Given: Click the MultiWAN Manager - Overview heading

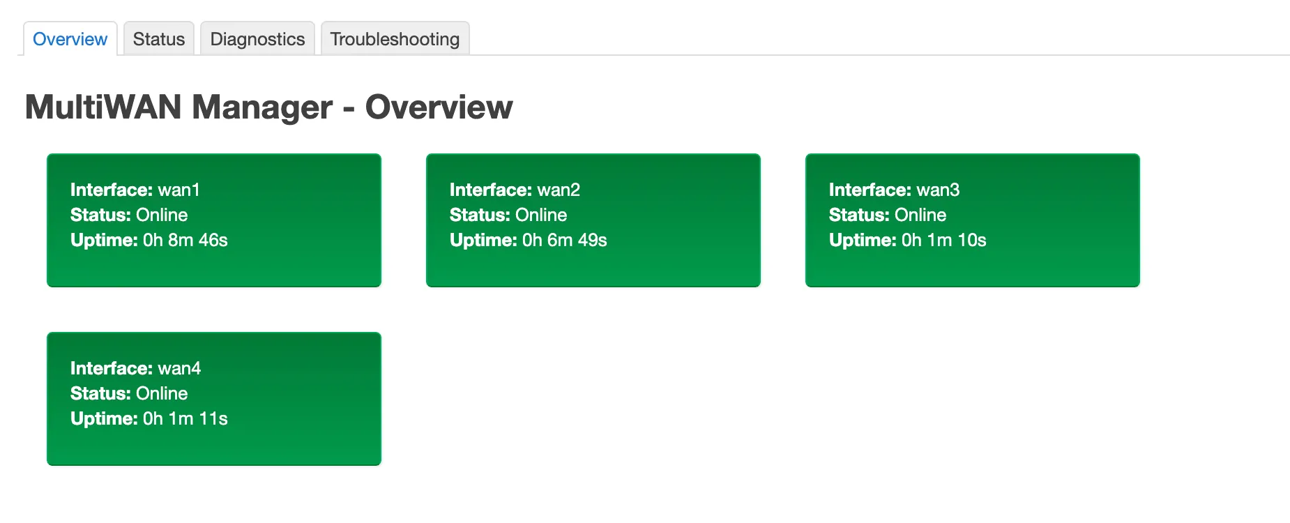Looking at the screenshot, I should point(268,107).
